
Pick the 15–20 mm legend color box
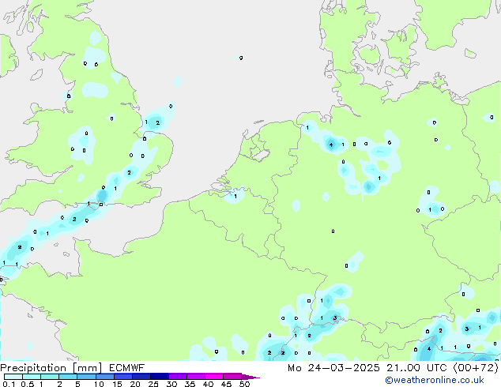pos(123,377)
